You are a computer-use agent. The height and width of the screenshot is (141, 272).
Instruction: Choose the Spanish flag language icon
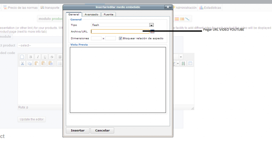177,19
